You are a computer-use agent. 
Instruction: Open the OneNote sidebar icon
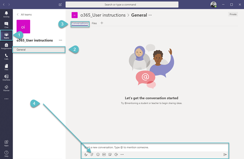[6, 77]
